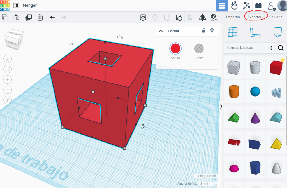
Task: Pick the red TEXT shape
Action: coord(234,142)
